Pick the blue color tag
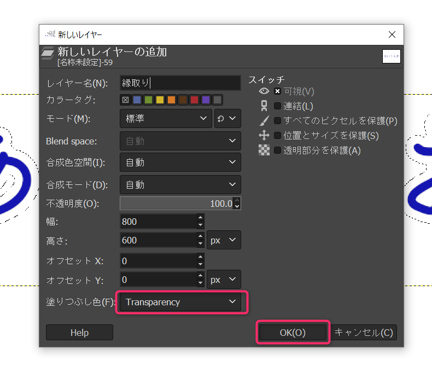 tap(137, 100)
